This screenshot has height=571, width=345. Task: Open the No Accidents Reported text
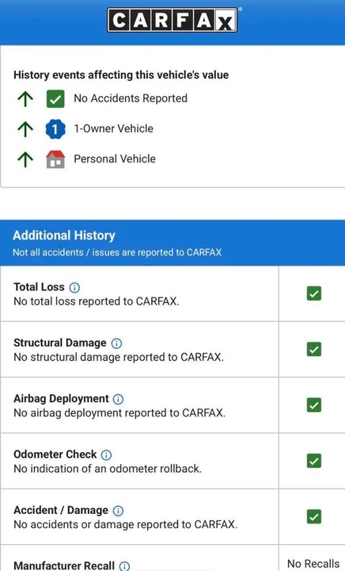[x=131, y=98]
